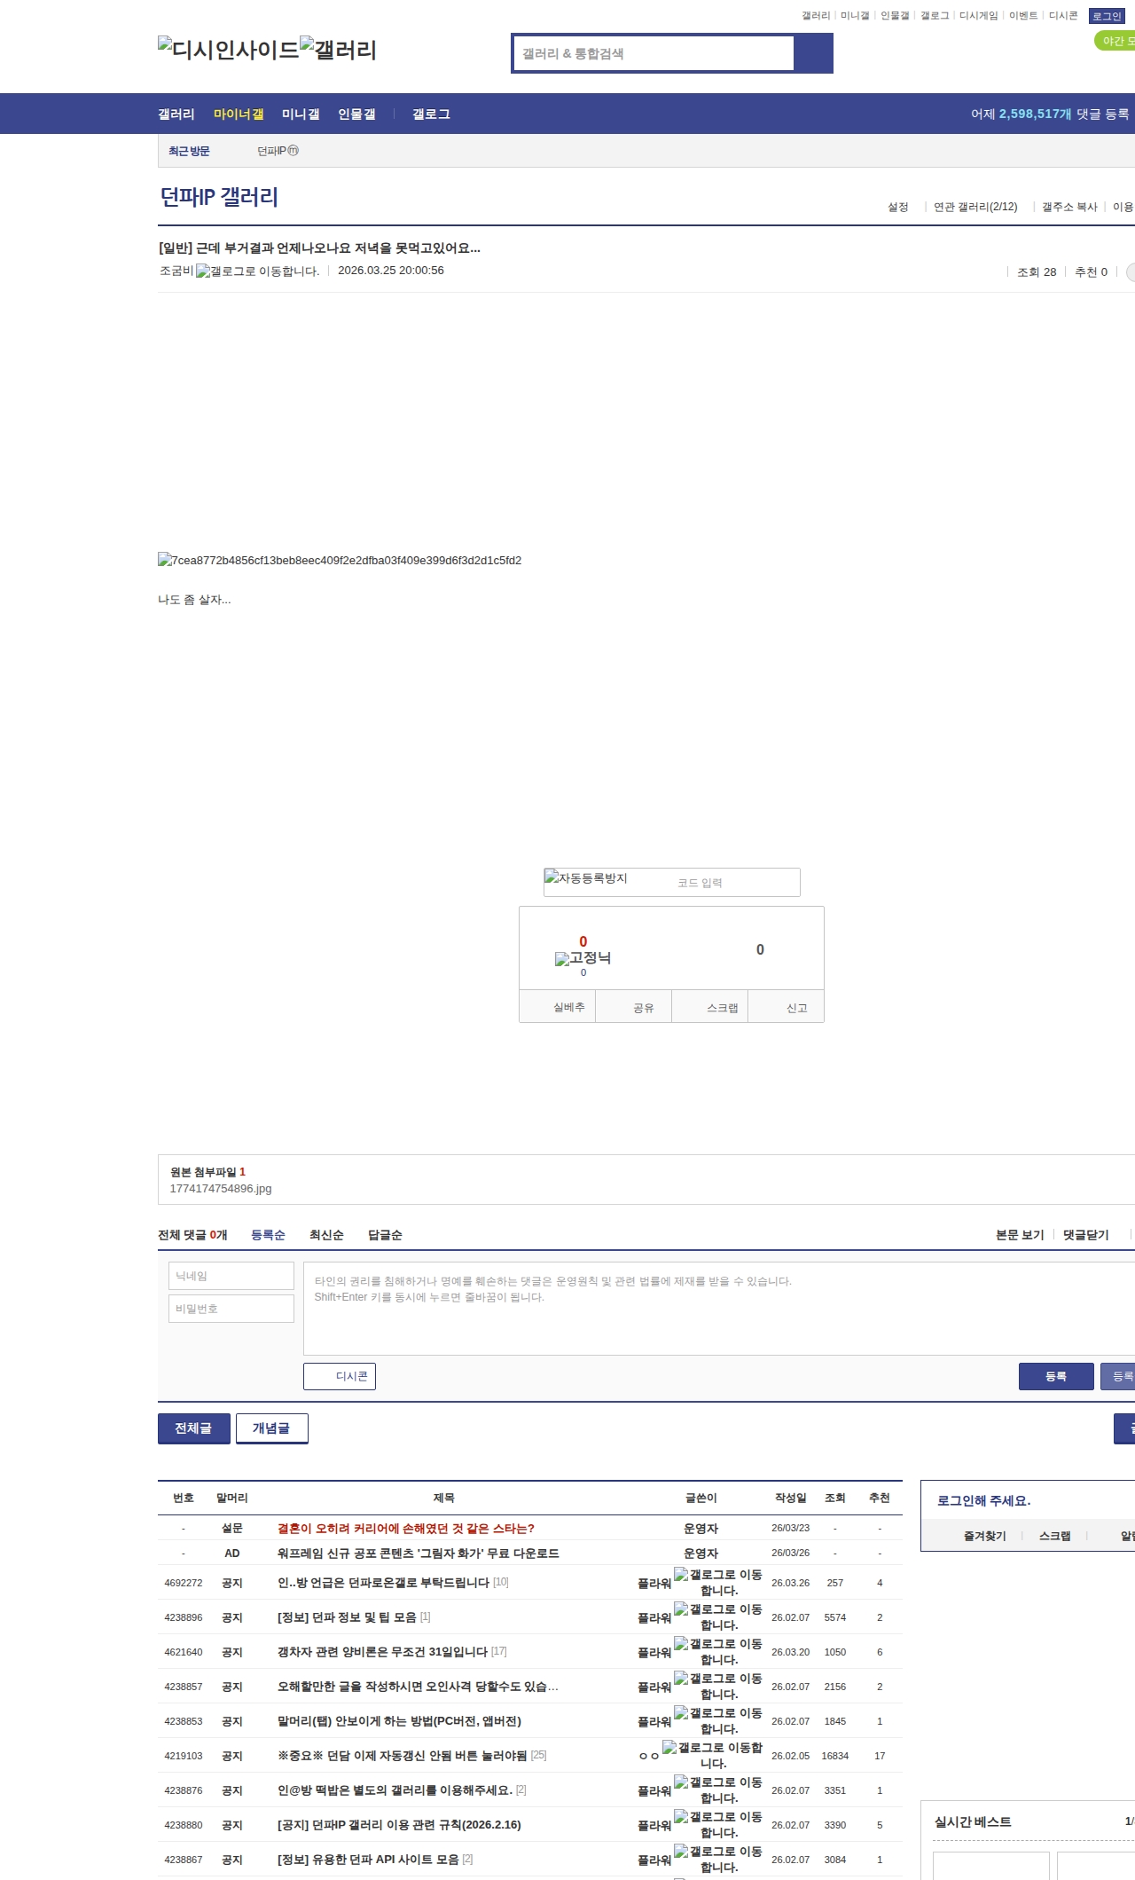
Task: Open gallog icon in row 4238857
Action: pyautogui.click(x=718, y=1686)
